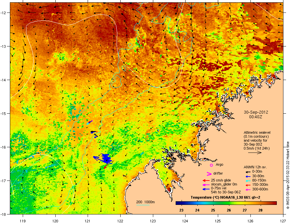Image resolution: width=290 pixels, height=224 pixels.
Task: Click the temperature color bar
Action: point(226,203)
